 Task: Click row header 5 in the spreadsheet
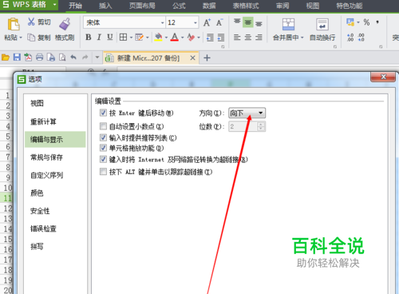(8, 137)
